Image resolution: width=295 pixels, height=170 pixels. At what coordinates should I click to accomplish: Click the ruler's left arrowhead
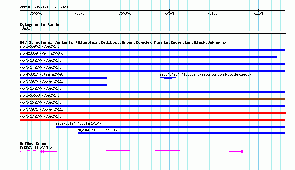click(21, 11)
